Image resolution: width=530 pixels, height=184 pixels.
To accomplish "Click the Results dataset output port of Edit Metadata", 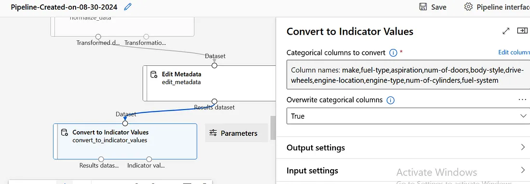I will tap(214, 101).
